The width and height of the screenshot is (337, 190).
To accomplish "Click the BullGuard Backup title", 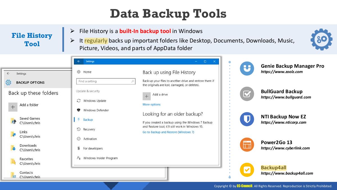I will click(282, 92).
